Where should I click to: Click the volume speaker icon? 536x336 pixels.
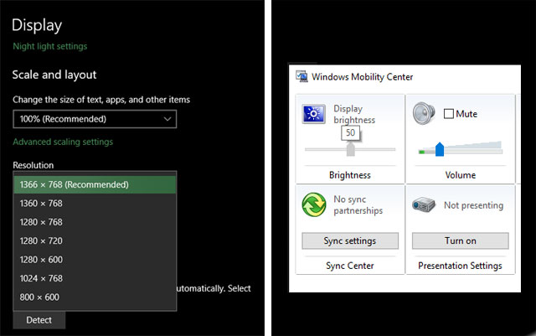click(425, 115)
